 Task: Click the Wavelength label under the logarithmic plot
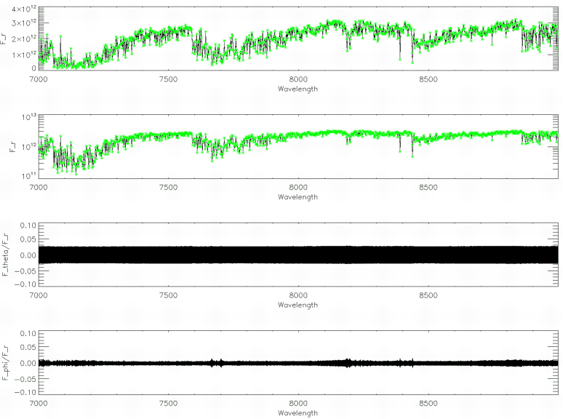coord(298,197)
